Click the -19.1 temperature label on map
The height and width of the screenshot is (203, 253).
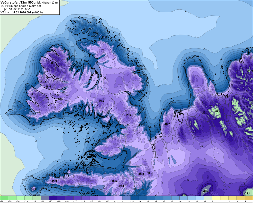(x=53, y=63)
